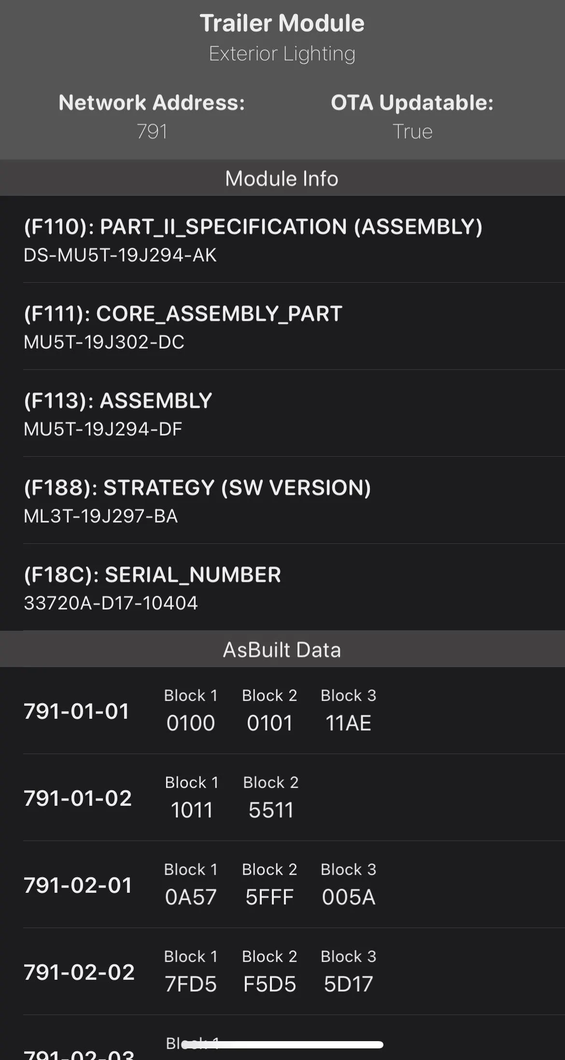Select Block 2 value 5511
565x1060 pixels.
271,810
